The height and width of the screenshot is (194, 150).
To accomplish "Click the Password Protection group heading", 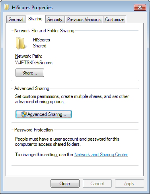I will coord(33,130).
